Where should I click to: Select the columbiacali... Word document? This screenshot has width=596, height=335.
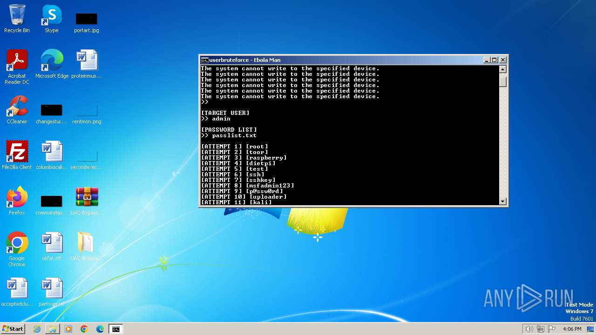click(x=52, y=155)
